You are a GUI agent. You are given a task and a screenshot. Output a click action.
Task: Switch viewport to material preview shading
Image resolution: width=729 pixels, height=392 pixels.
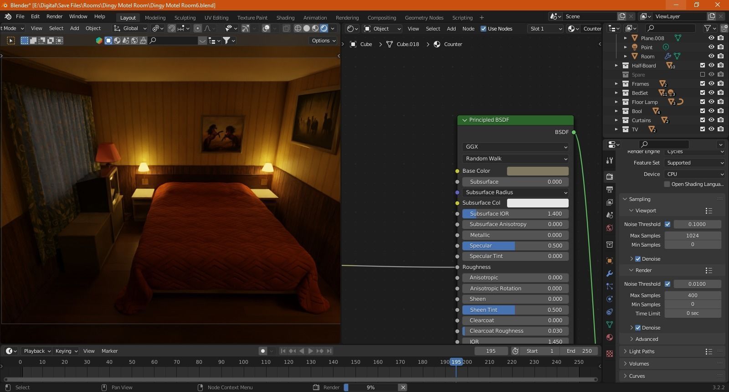click(x=315, y=28)
